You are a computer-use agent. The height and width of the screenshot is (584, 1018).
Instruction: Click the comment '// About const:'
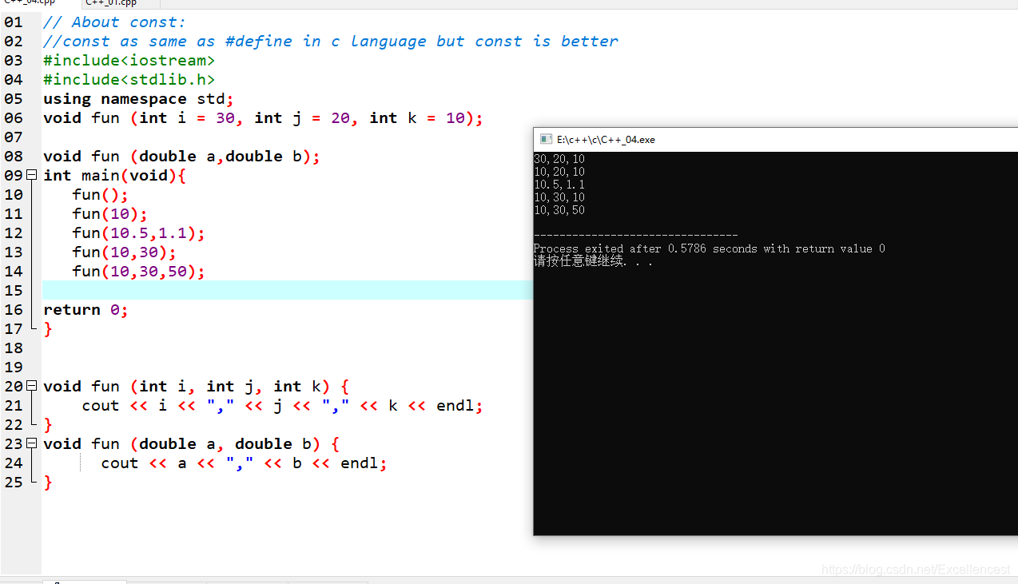[114, 22]
